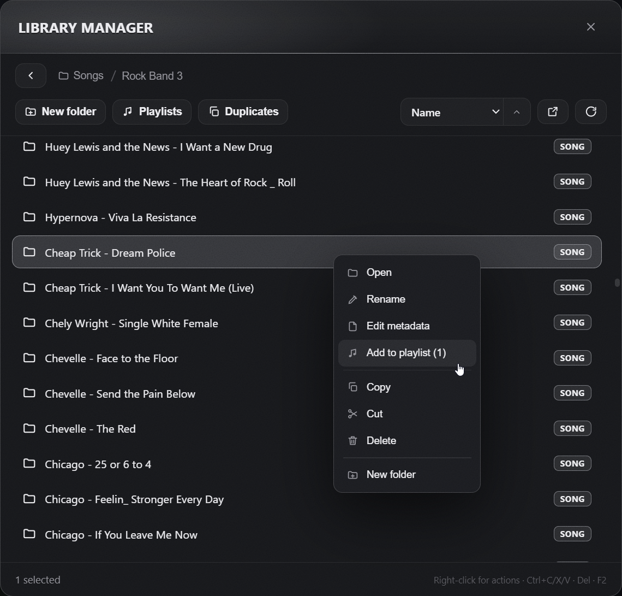Viewport: 622px width, 596px height.
Task: Open the Name sort dropdown
Action: pos(452,112)
